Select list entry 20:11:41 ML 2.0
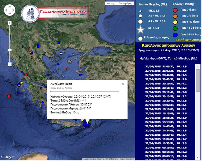202x161 pixels. (166, 92)
